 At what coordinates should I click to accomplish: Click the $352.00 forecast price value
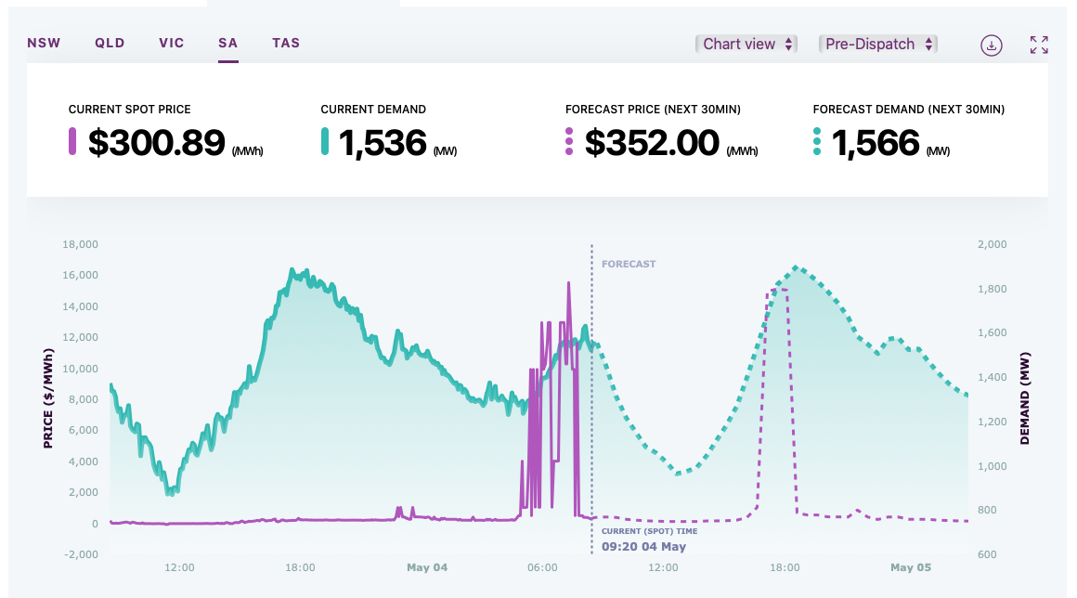[652, 143]
